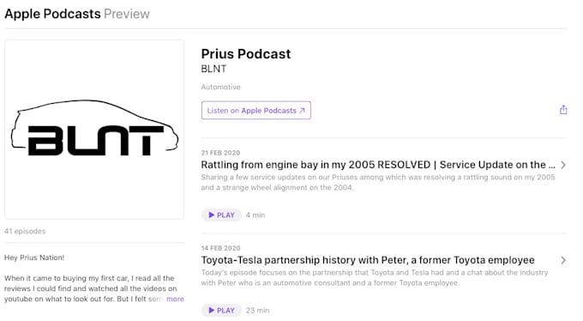The height and width of the screenshot is (321, 583).
Task: Click Listen on Apple Podcasts button
Action: click(256, 110)
